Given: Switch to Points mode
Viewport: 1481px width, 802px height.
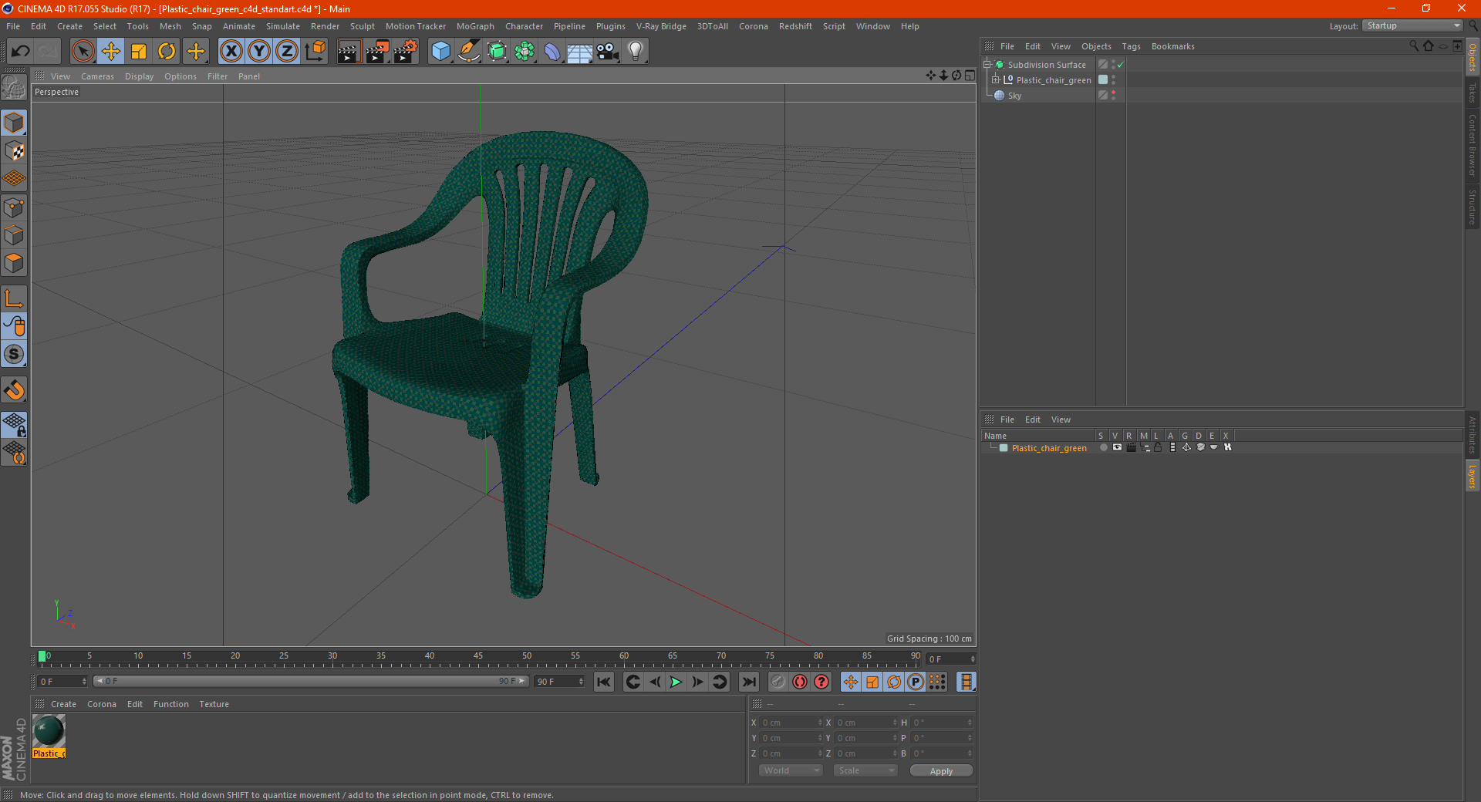Looking at the screenshot, I should point(15,207).
